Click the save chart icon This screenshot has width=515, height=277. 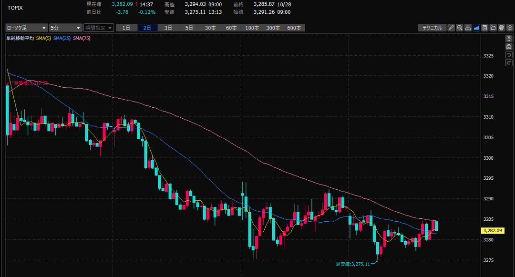[484, 28]
